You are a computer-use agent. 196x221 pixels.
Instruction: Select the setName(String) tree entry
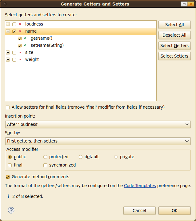47,45
